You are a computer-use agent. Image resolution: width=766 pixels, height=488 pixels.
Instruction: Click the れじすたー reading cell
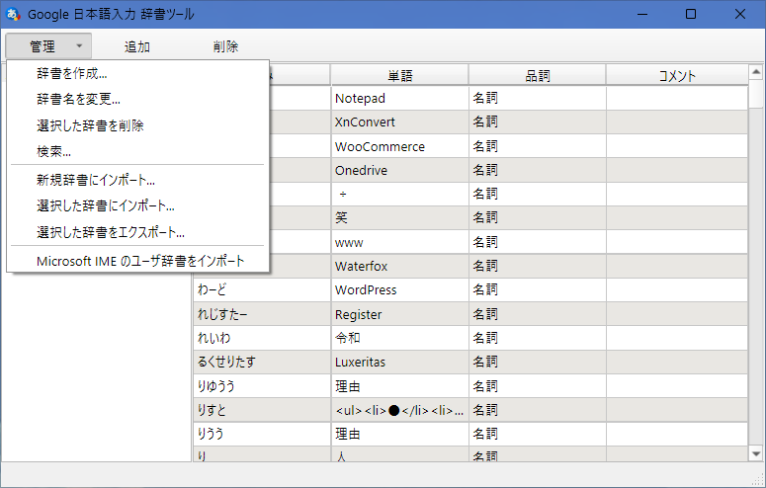point(262,314)
